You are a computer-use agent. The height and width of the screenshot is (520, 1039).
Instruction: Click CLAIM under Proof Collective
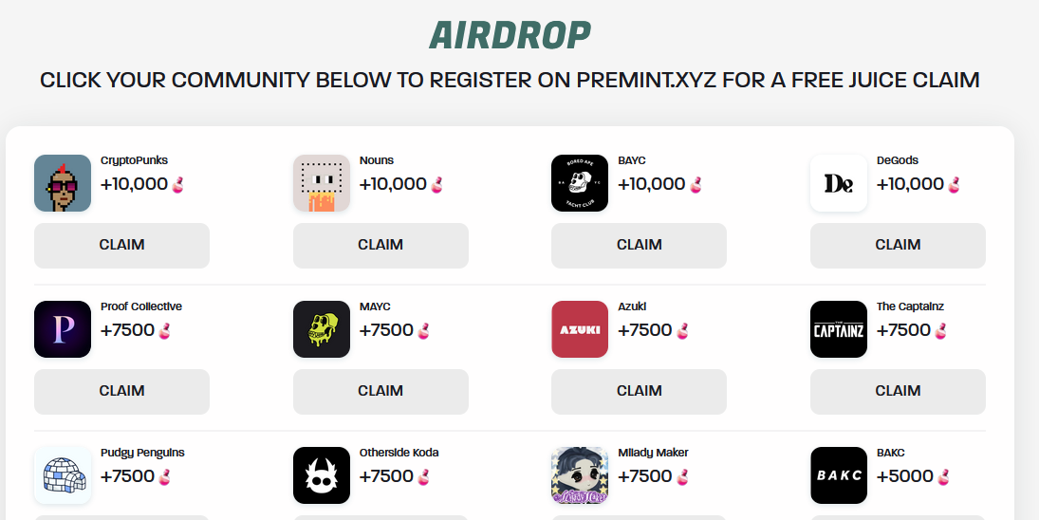pyautogui.click(x=121, y=392)
